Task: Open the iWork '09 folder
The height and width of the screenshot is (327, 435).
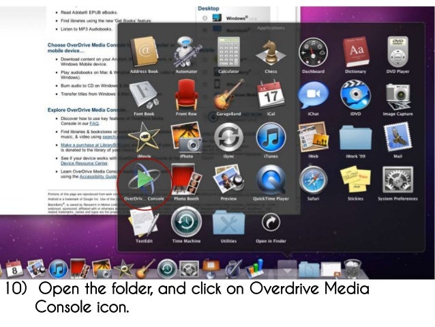Action: [x=356, y=138]
